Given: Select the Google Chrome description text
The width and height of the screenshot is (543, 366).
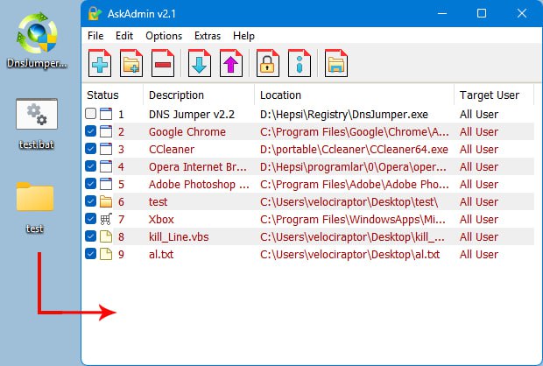Looking at the screenshot, I should [187, 132].
